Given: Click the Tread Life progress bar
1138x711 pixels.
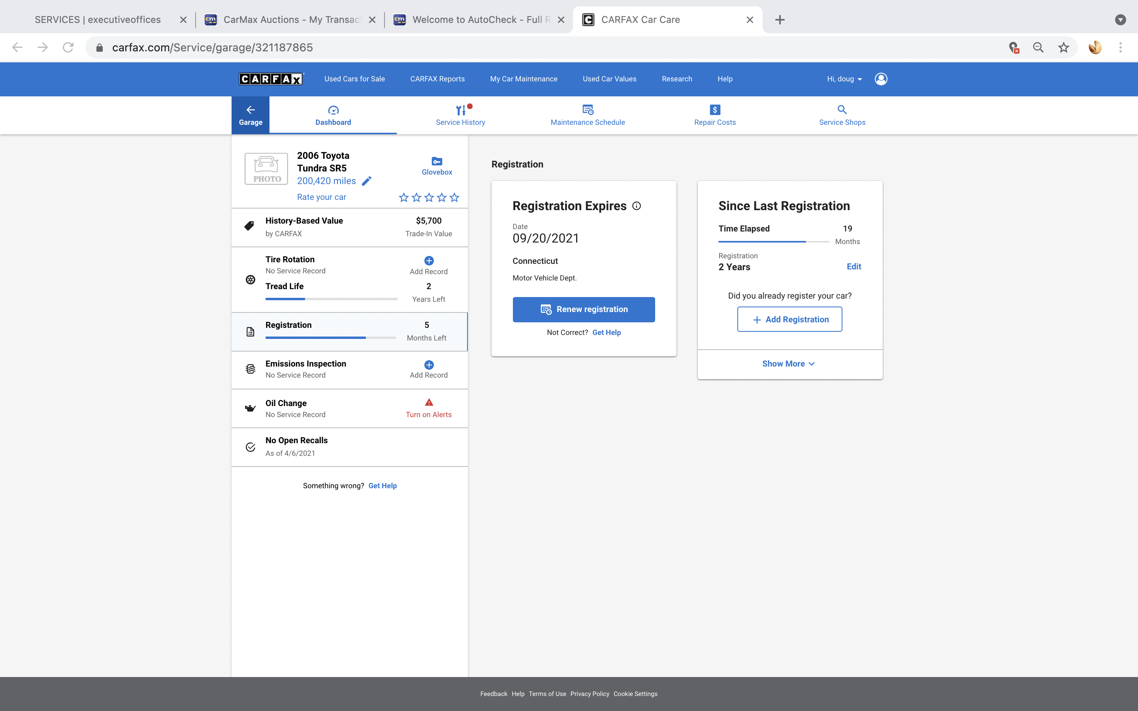Looking at the screenshot, I should [x=332, y=299].
